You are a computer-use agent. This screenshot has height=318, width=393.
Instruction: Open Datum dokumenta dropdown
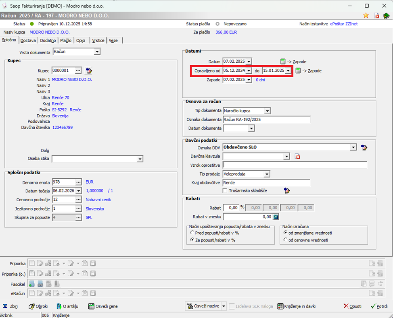pyautogui.click(x=251, y=128)
